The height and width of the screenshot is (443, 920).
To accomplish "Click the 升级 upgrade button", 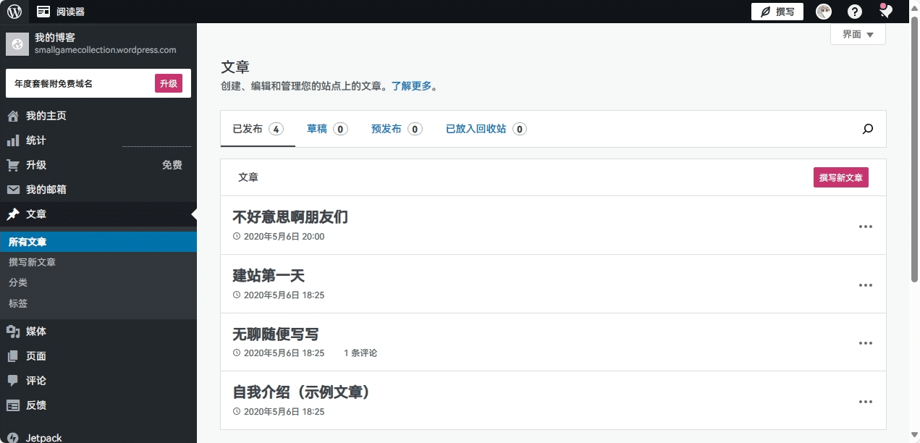I will tap(169, 83).
